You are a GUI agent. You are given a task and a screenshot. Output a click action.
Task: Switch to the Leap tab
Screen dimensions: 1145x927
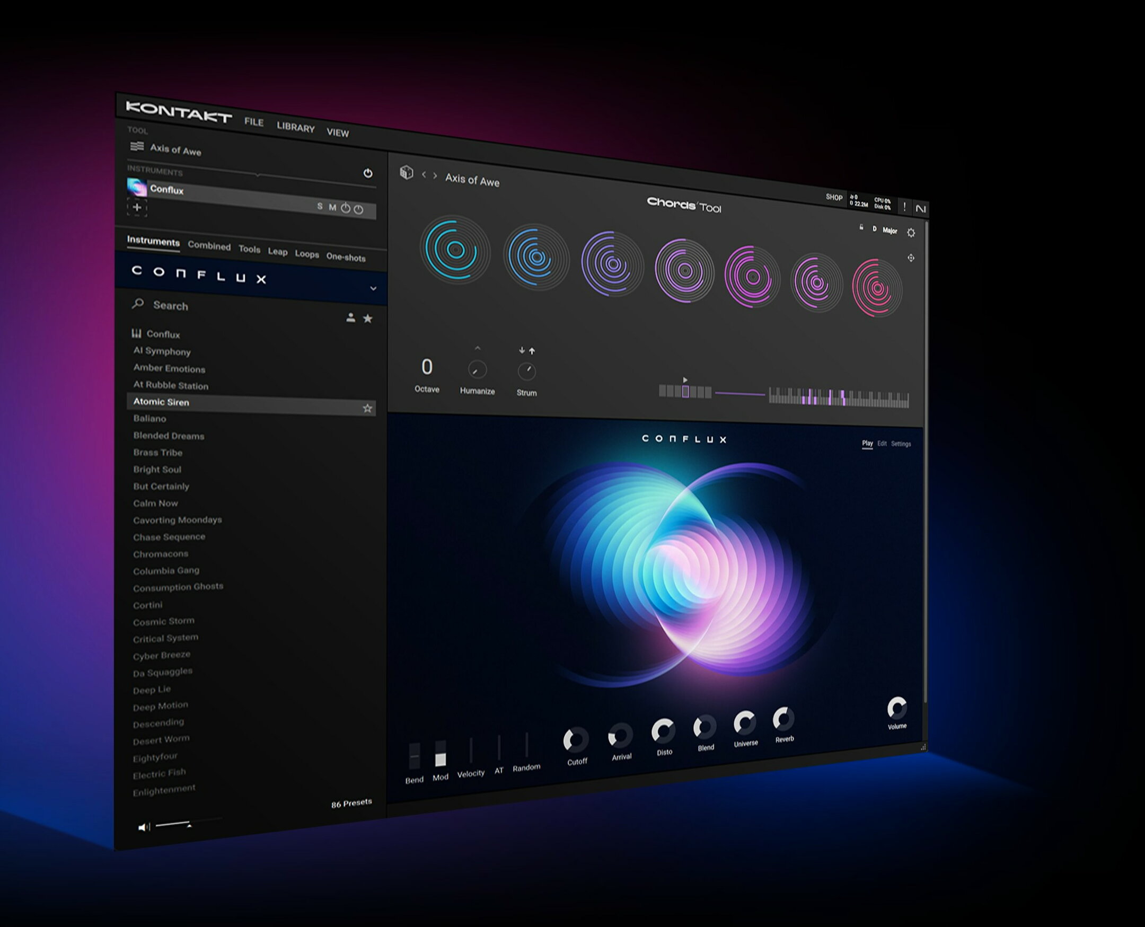pyautogui.click(x=277, y=252)
